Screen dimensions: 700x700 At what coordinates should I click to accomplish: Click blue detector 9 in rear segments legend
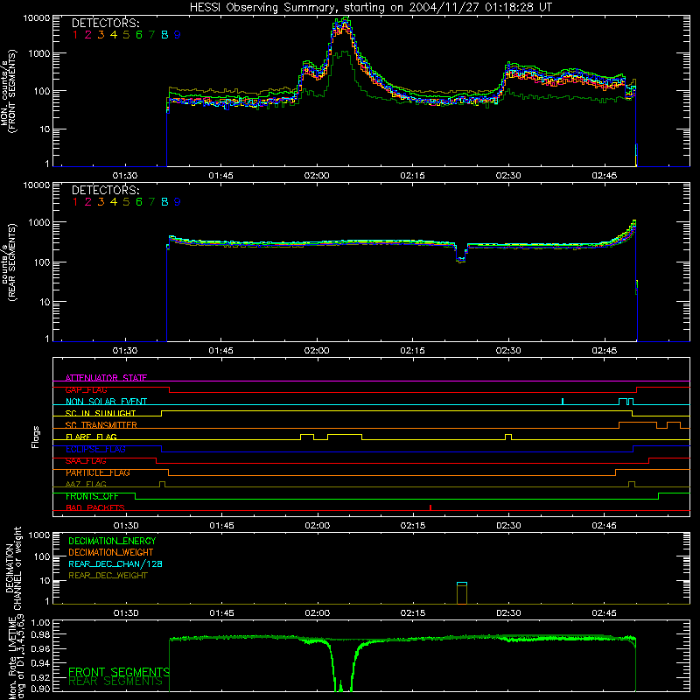[x=178, y=202]
